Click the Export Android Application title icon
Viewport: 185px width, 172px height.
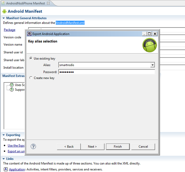click(x=29, y=34)
